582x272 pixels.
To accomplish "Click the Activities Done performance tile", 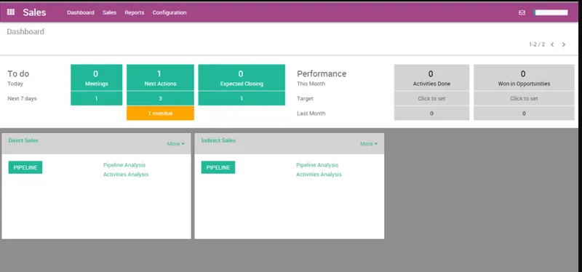I will [431, 78].
